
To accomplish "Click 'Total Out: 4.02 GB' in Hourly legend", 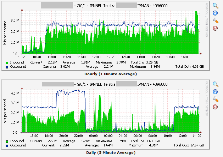I will (190, 67).
